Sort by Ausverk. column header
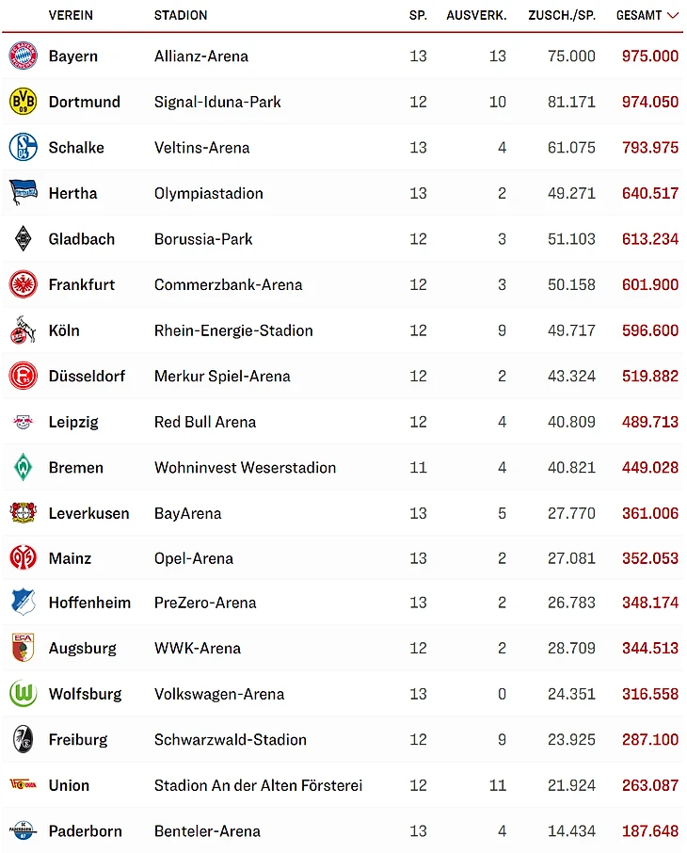 [x=476, y=15]
